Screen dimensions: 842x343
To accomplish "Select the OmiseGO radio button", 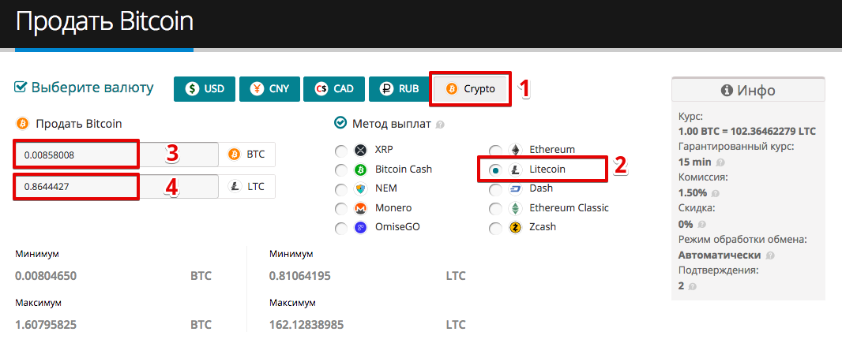I will click(x=341, y=229).
